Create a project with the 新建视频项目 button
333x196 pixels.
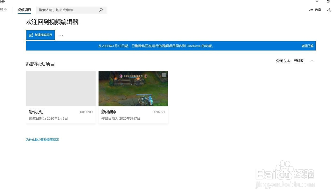click(x=40, y=35)
